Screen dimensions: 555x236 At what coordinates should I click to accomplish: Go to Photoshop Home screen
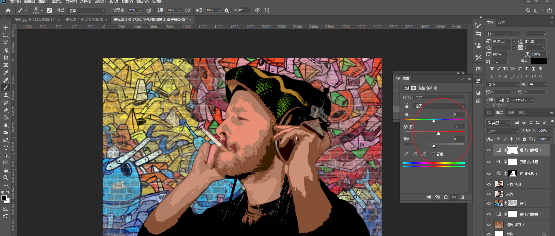click(8, 10)
